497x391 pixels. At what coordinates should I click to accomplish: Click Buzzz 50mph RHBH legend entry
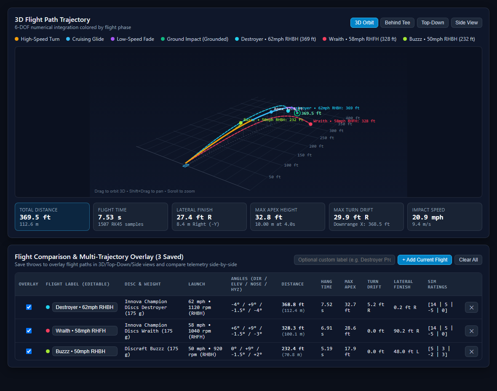439,39
